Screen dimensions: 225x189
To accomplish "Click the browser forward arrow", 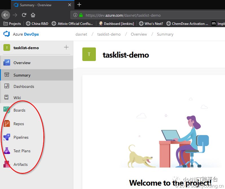I will pos(15,15).
